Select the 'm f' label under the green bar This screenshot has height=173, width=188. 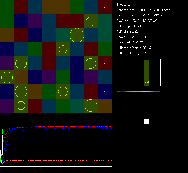click(147, 83)
